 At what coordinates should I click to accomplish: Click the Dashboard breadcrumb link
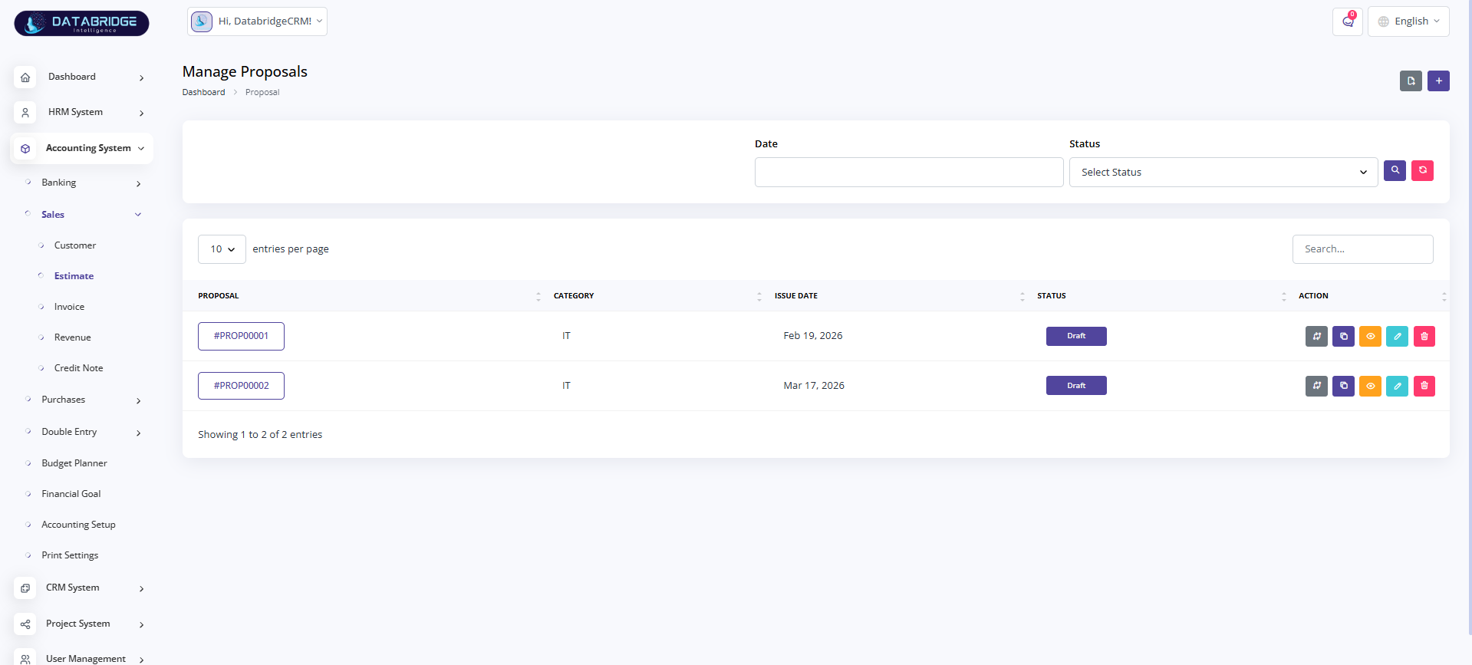click(203, 92)
